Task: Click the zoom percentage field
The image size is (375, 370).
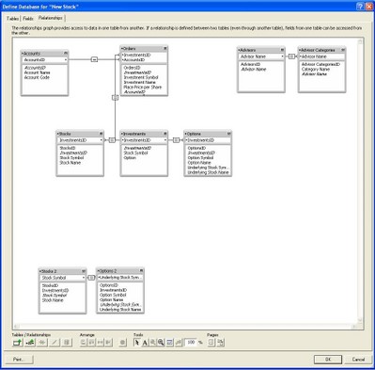Action: tap(191, 343)
